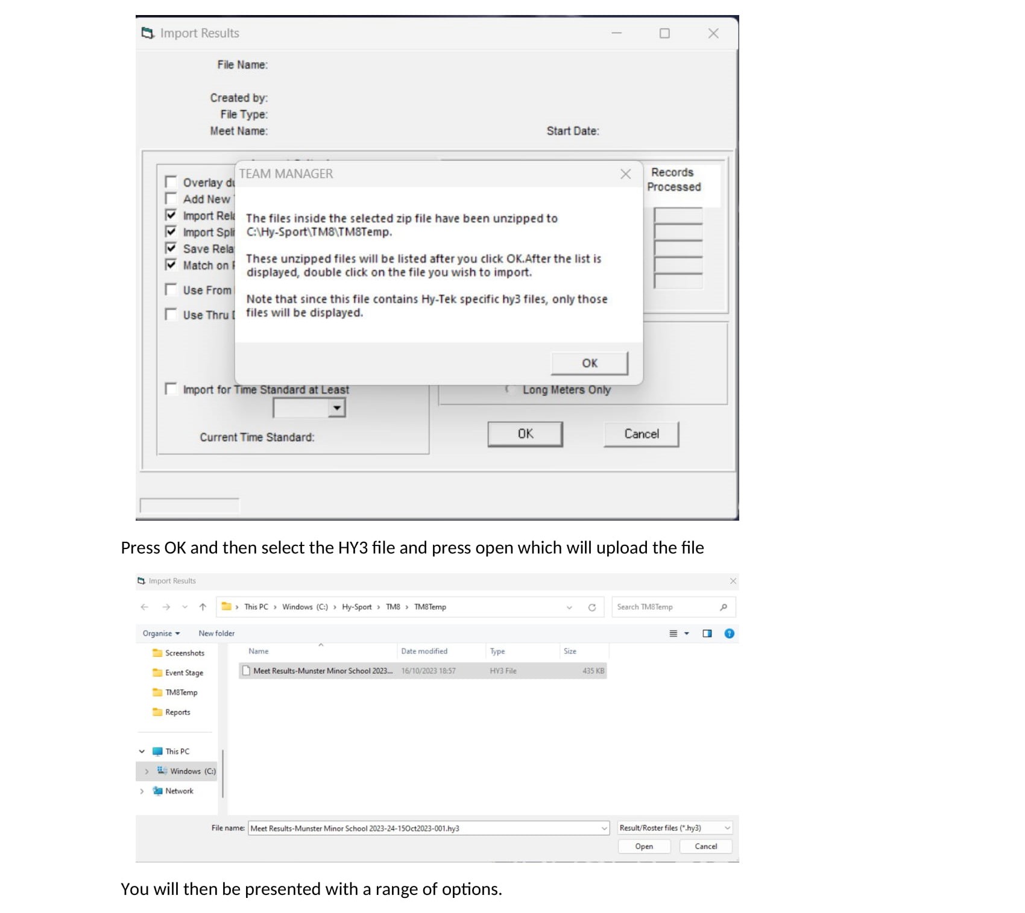Screen dimensions: 1025x913
Task: Select the Meet Results-Munster Minor School file
Action: (x=322, y=671)
